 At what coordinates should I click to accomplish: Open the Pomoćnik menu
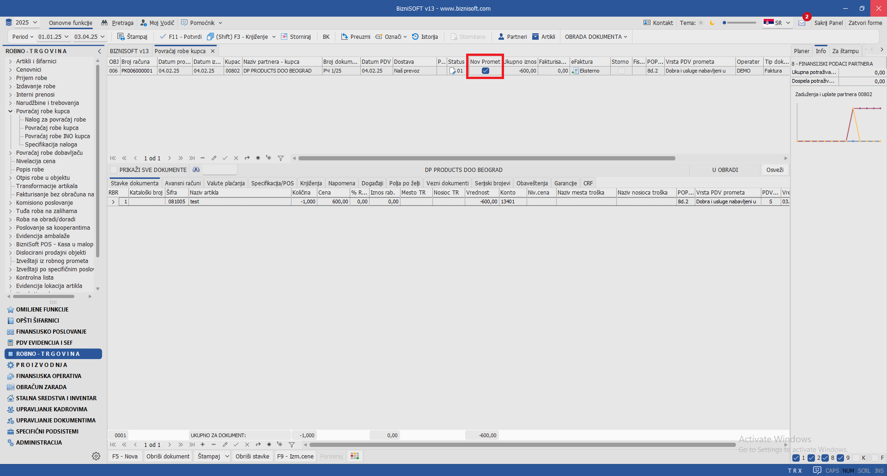[202, 23]
